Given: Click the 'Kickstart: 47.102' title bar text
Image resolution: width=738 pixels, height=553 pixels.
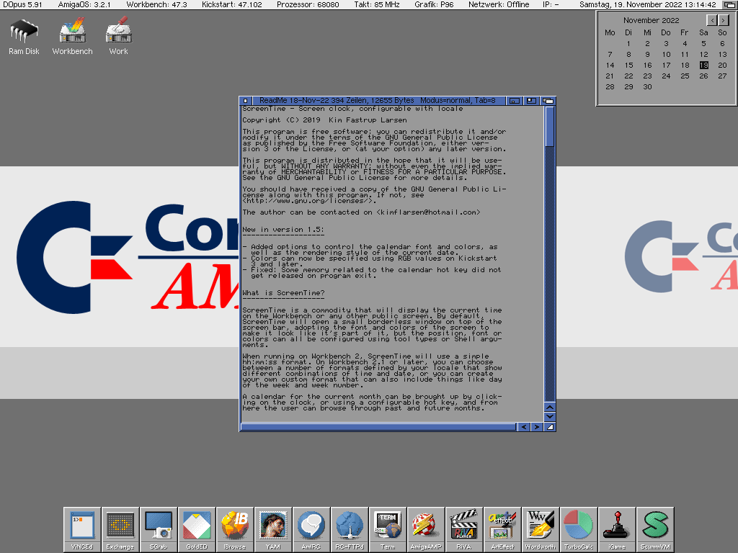Looking at the screenshot, I should pyautogui.click(x=232, y=5).
